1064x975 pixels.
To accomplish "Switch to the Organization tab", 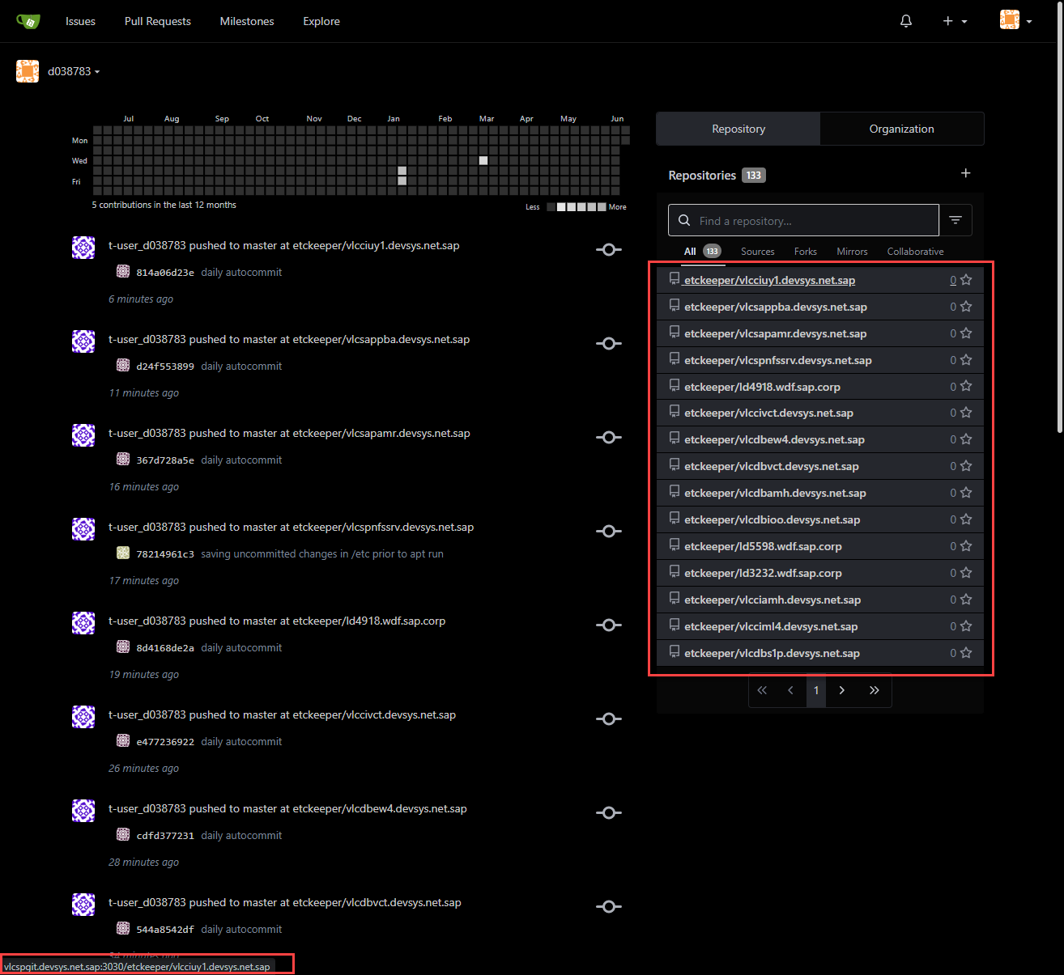I will tap(902, 129).
